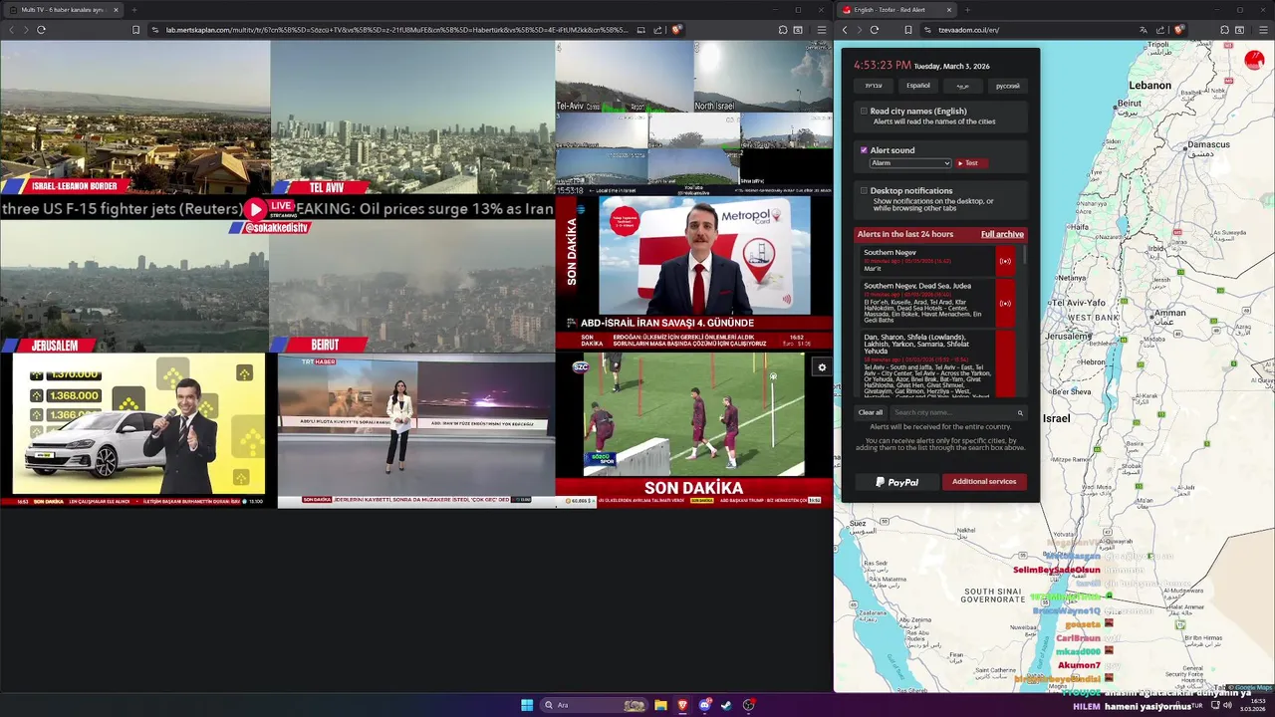Screen dimensions: 1275x717
Task: Select the TRT Haber news tile
Action: coord(416,430)
